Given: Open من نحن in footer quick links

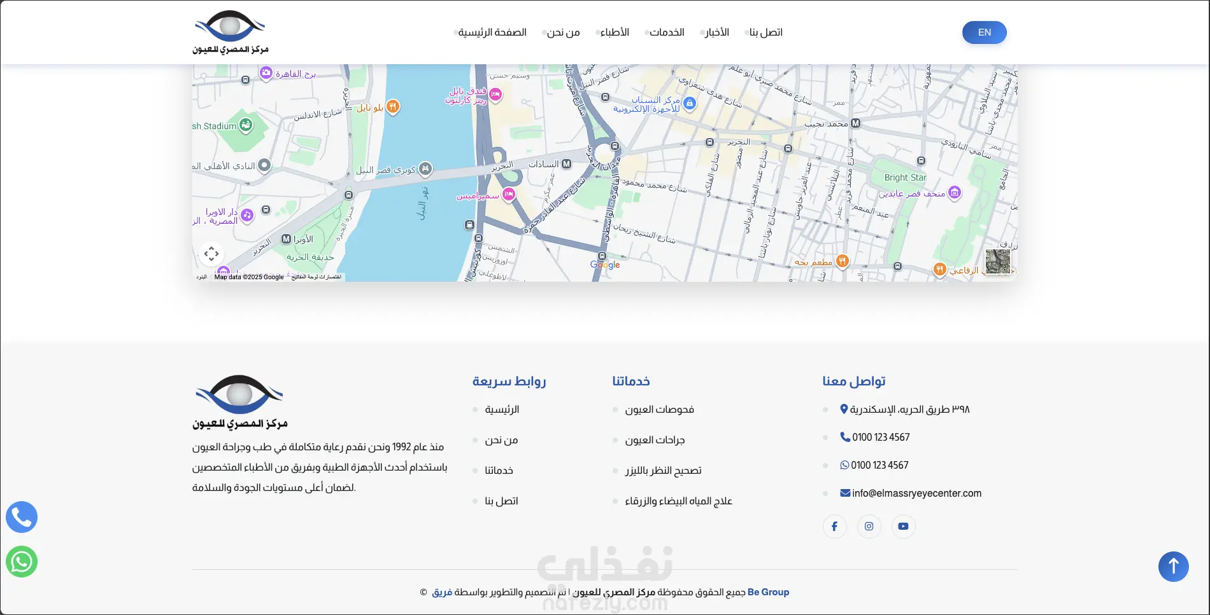Looking at the screenshot, I should point(501,440).
